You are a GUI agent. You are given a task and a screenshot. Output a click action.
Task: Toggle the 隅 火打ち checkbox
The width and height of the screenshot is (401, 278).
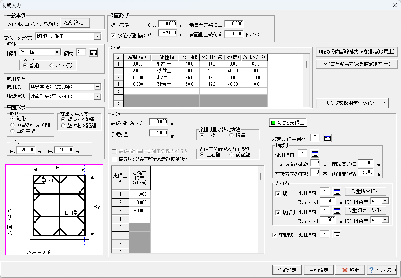pos(278,194)
